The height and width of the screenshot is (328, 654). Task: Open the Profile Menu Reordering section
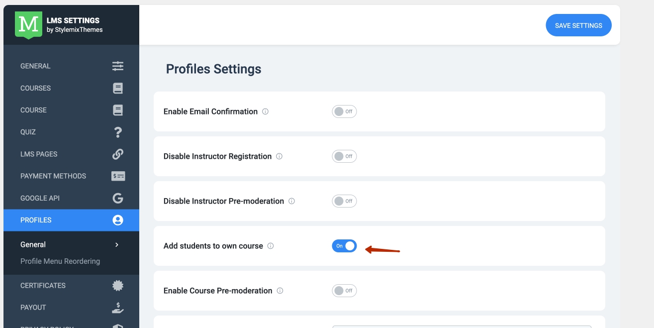point(60,261)
